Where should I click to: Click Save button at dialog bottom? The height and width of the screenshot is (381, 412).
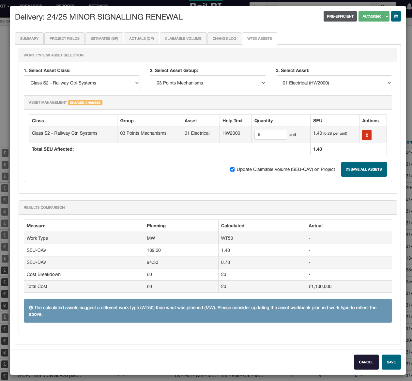coord(391,362)
